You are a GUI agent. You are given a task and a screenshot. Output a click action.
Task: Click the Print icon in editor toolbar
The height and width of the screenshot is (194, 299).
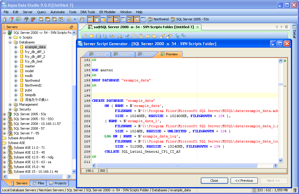click(x=119, y=36)
